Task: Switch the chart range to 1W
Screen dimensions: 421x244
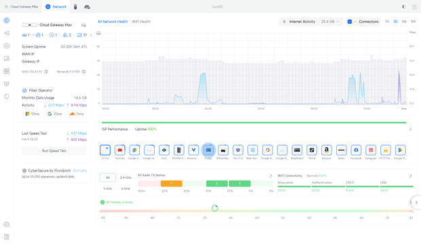Action: coord(404,22)
